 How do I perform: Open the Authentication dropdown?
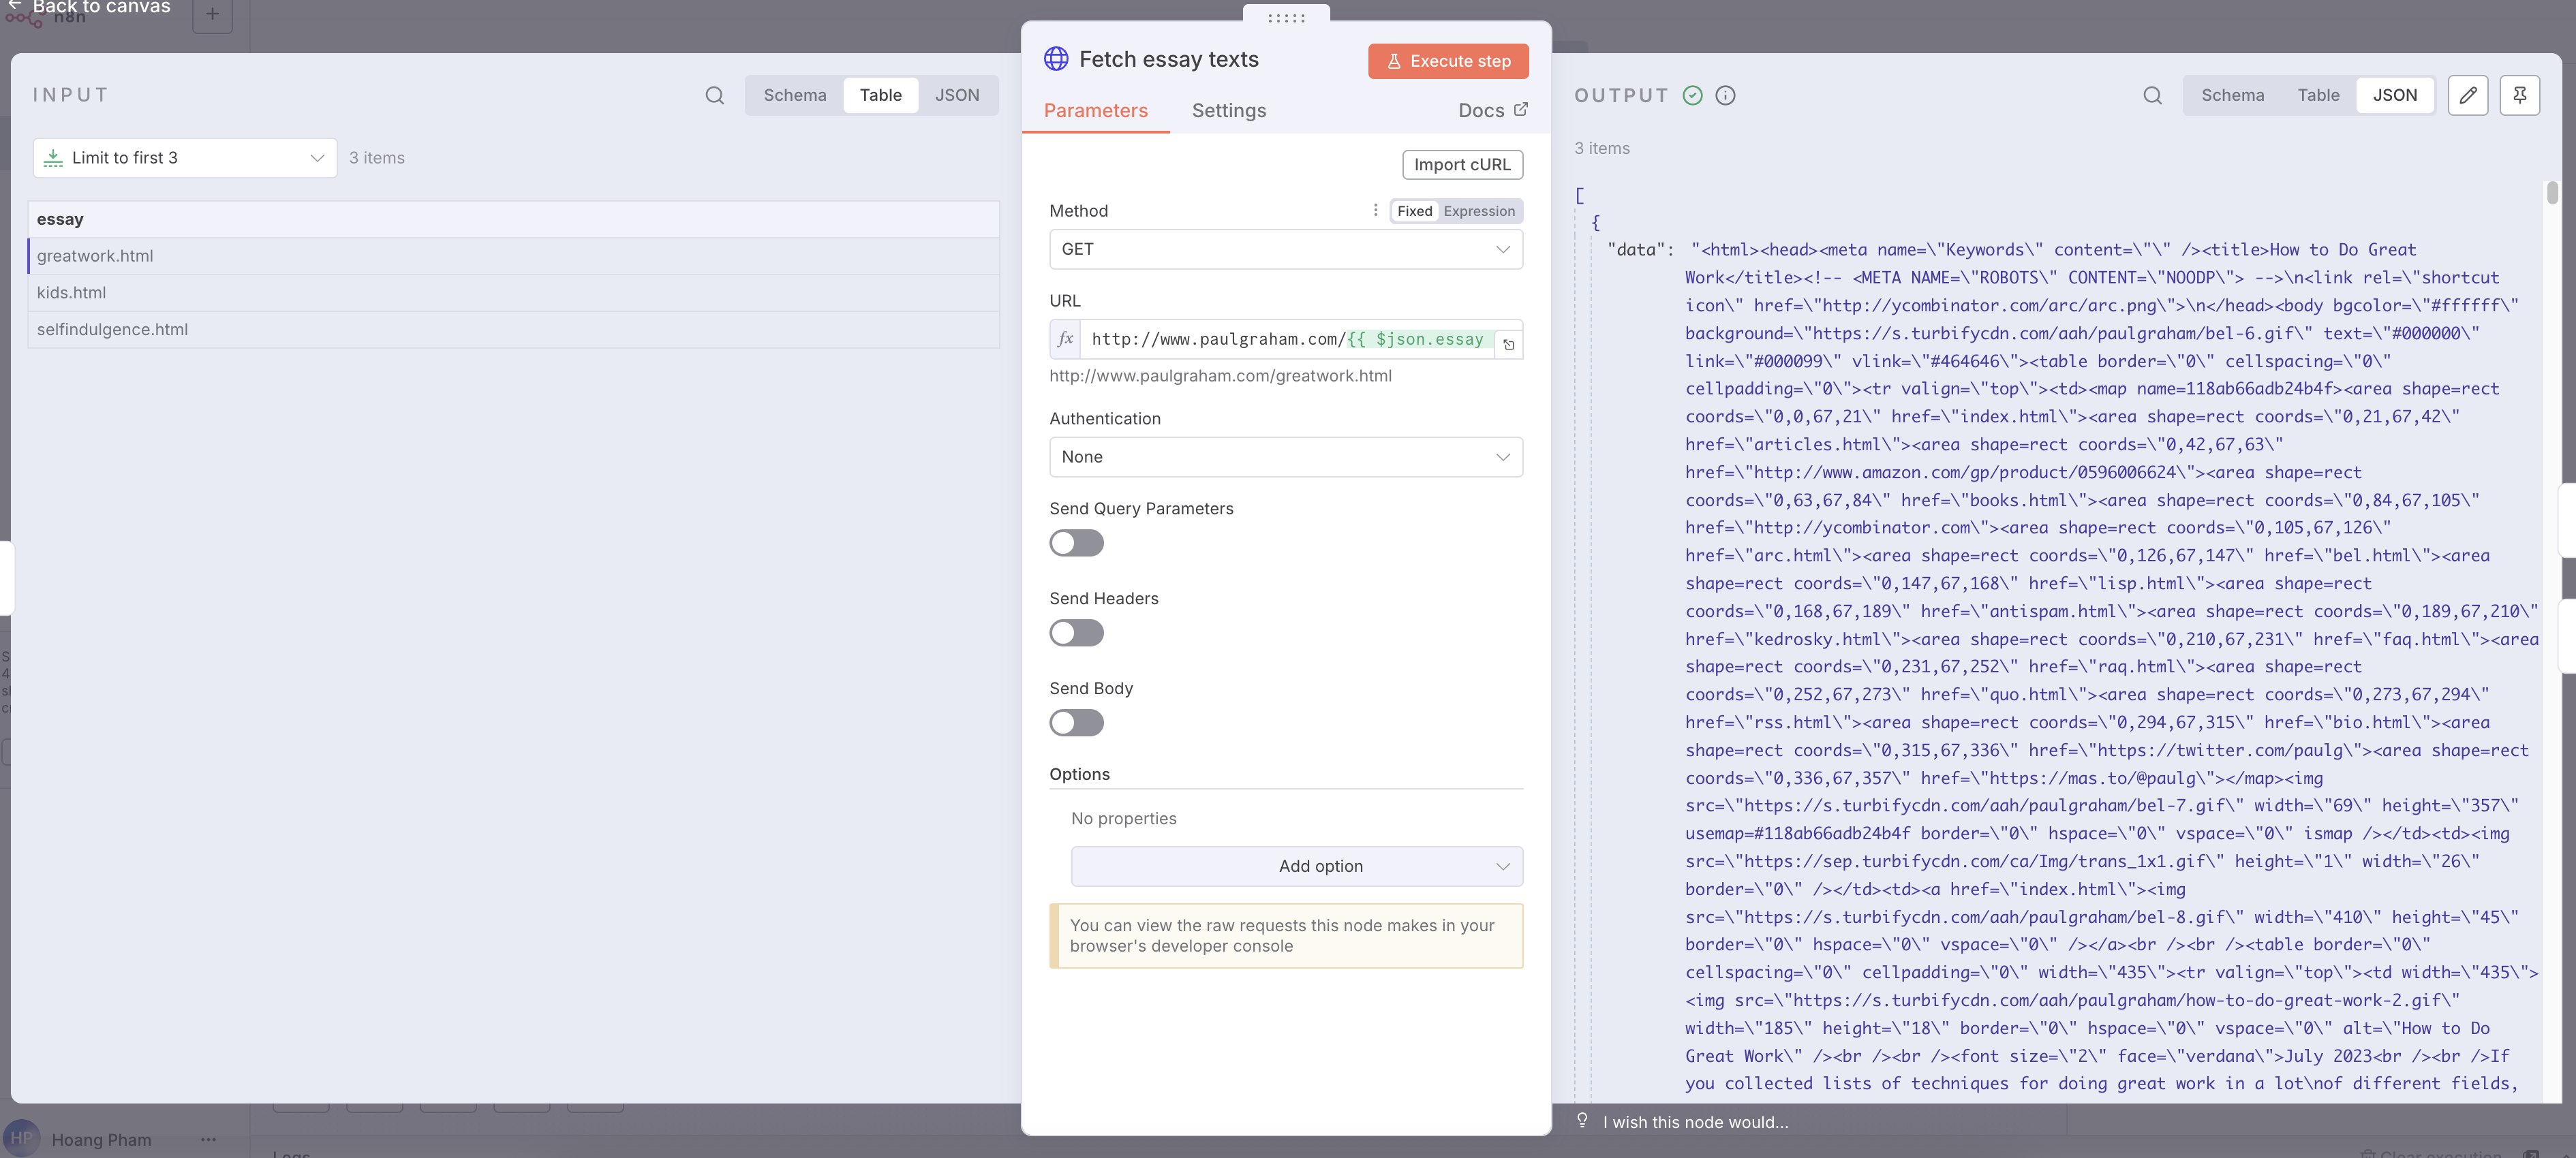1285,456
